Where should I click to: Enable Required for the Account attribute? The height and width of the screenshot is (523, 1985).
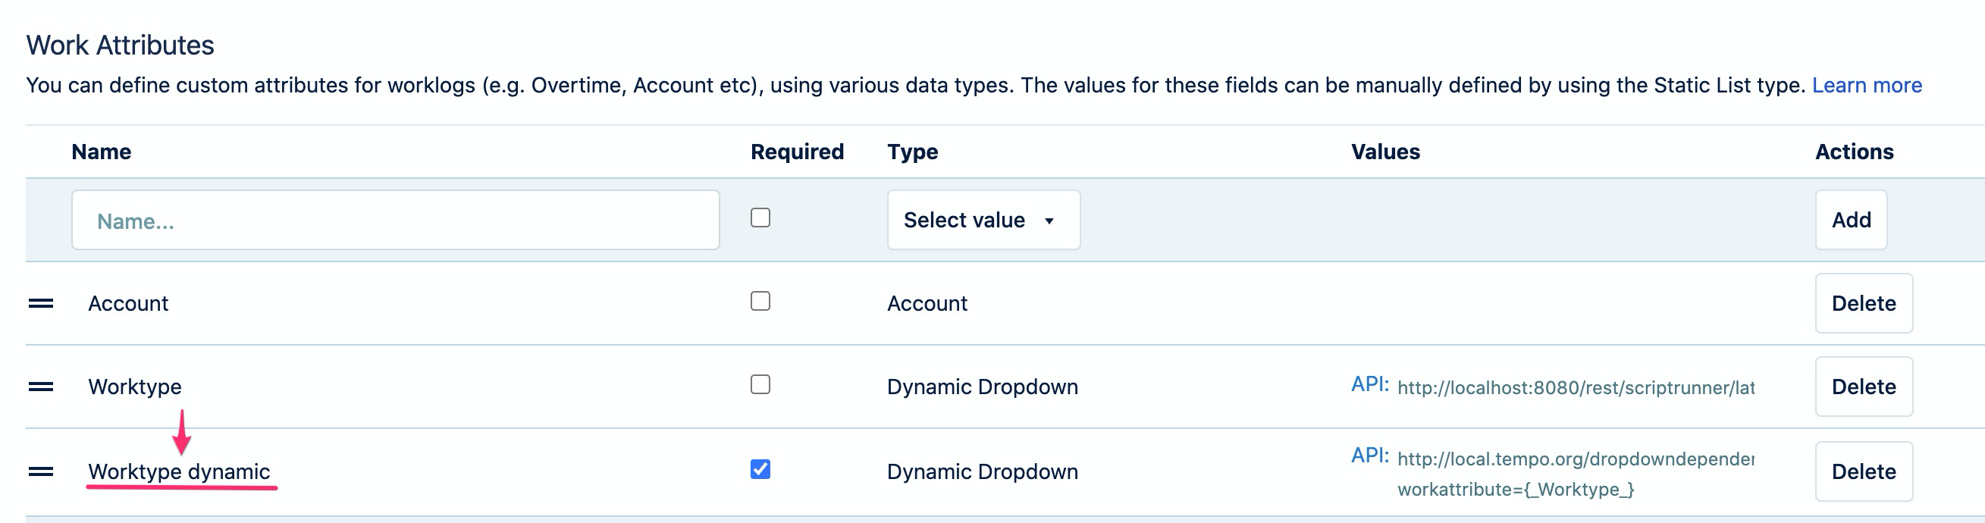pyautogui.click(x=760, y=301)
